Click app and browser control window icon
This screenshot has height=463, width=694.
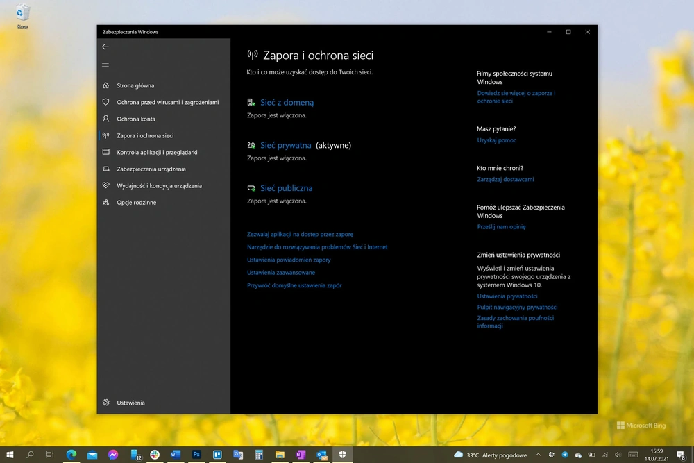point(105,152)
